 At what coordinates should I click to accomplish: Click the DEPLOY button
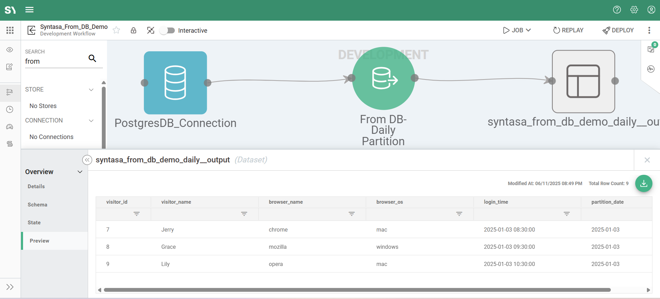pos(618,30)
